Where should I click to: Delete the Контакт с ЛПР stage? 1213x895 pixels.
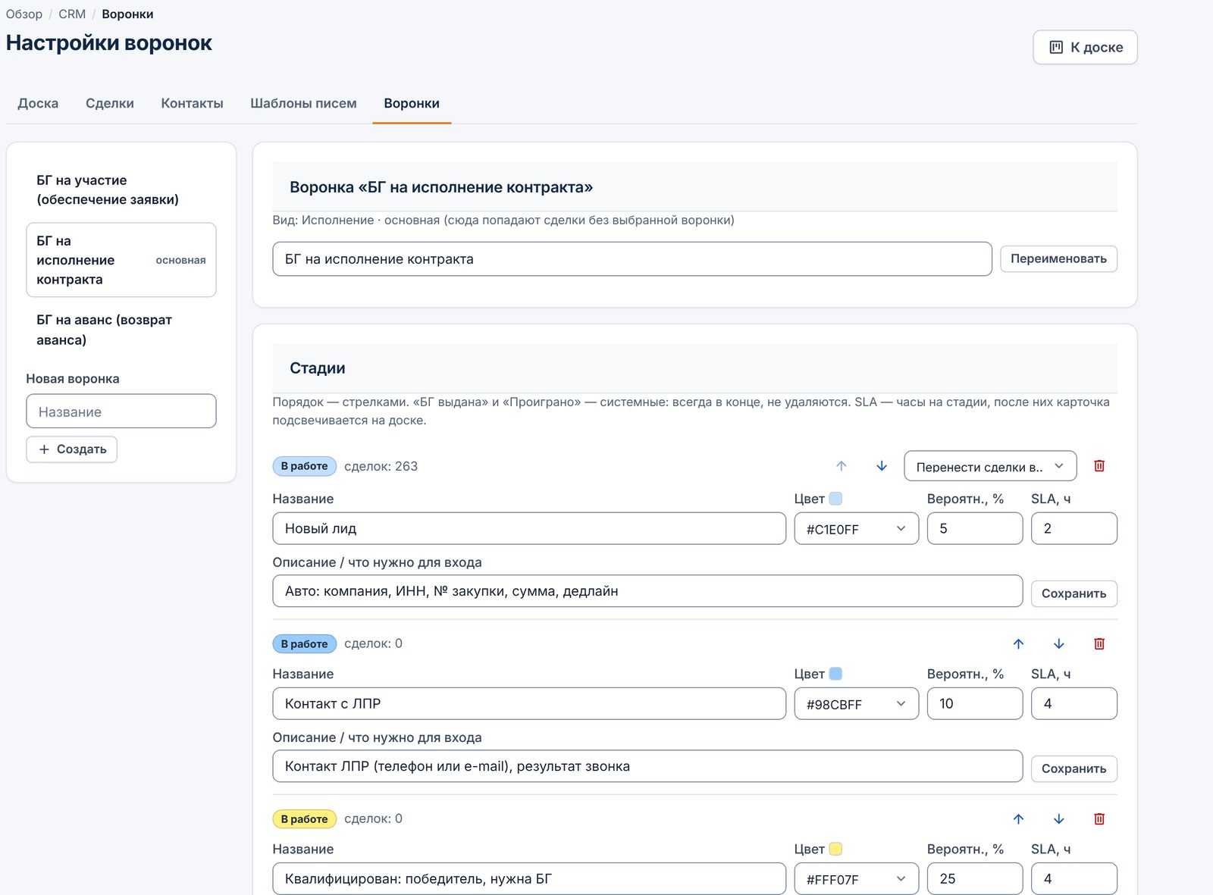point(1099,644)
